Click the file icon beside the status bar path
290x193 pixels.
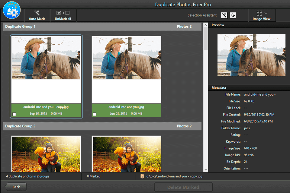142,176
